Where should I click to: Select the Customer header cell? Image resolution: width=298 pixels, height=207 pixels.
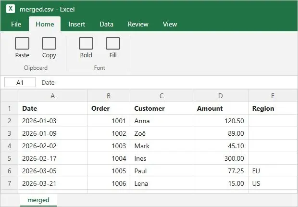[161, 108]
